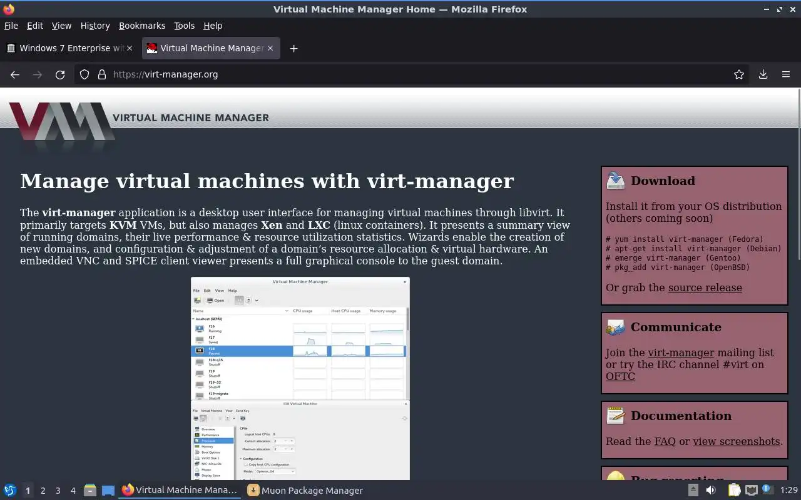The image size is (801, 500).
Task: Go back to the previous page
Action: [15, 74]
